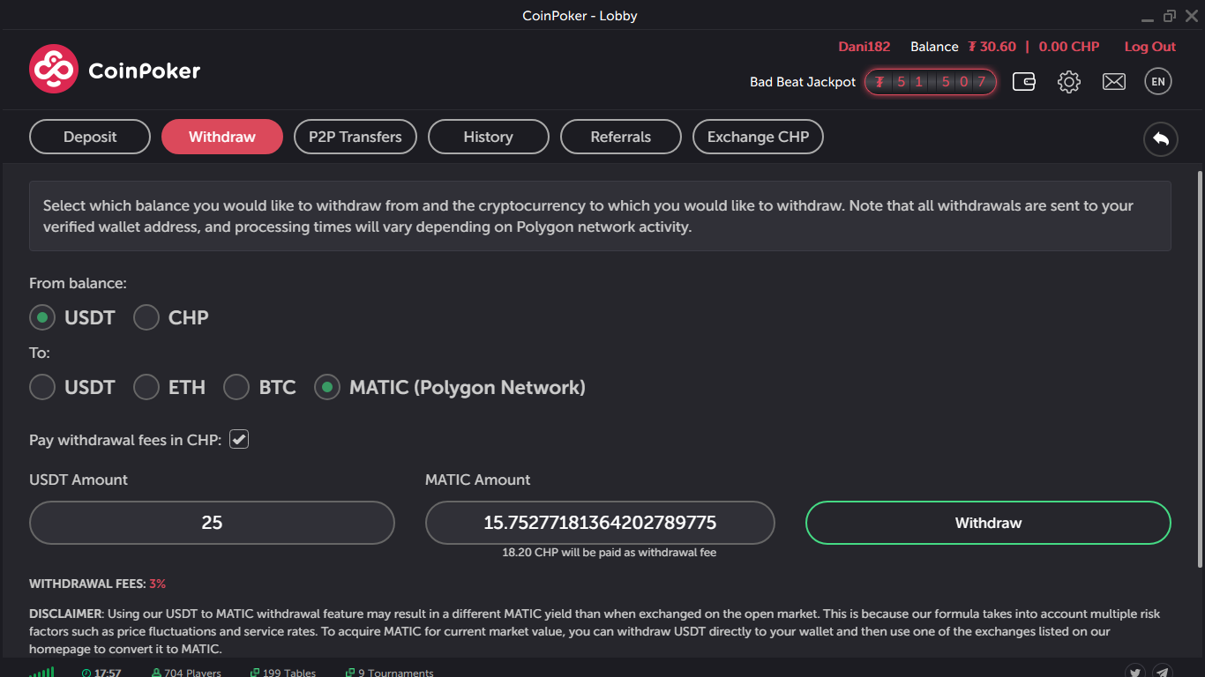Click the 9 Tournaments status entry
Image resolution: width=1205 pixels, height=677 pixels.
(390, 673)
